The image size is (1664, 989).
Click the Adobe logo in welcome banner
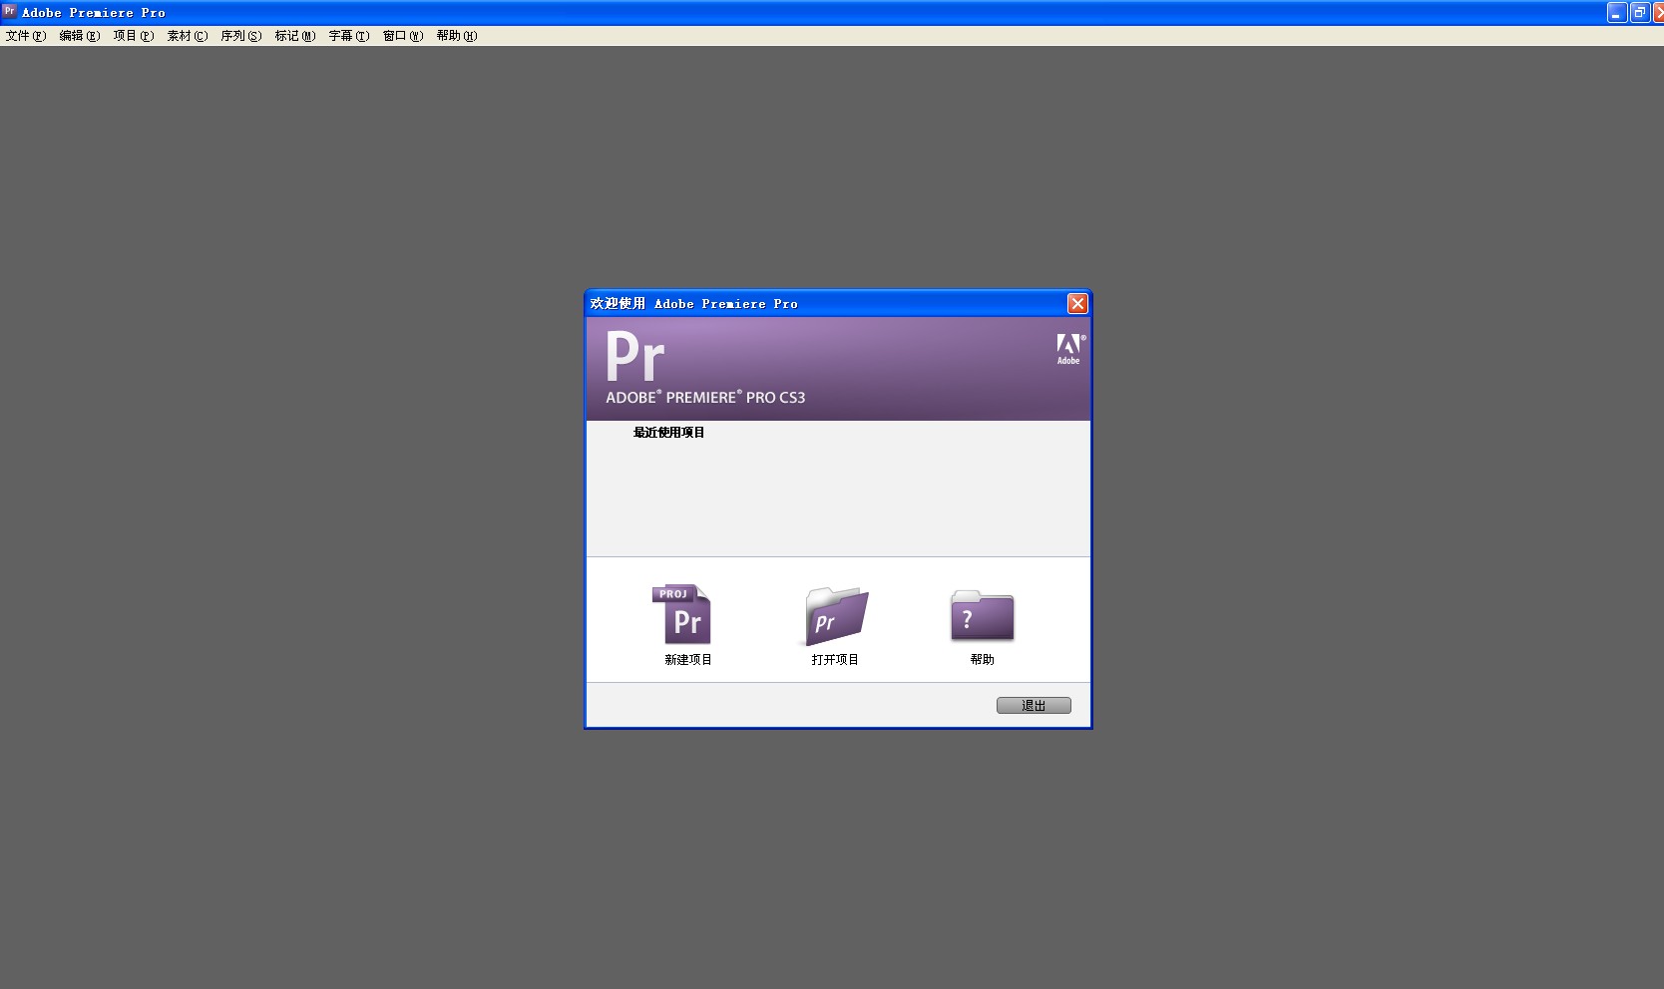coord(1069,349)
